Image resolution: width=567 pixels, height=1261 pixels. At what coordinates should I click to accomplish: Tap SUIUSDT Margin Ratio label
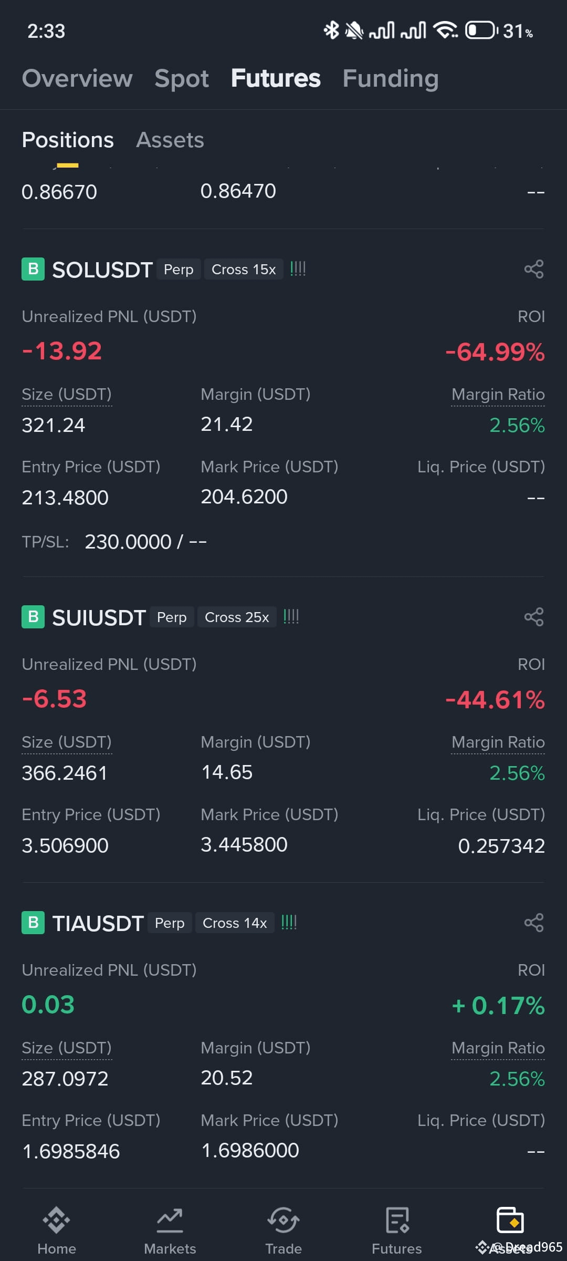tap(498, 742)
